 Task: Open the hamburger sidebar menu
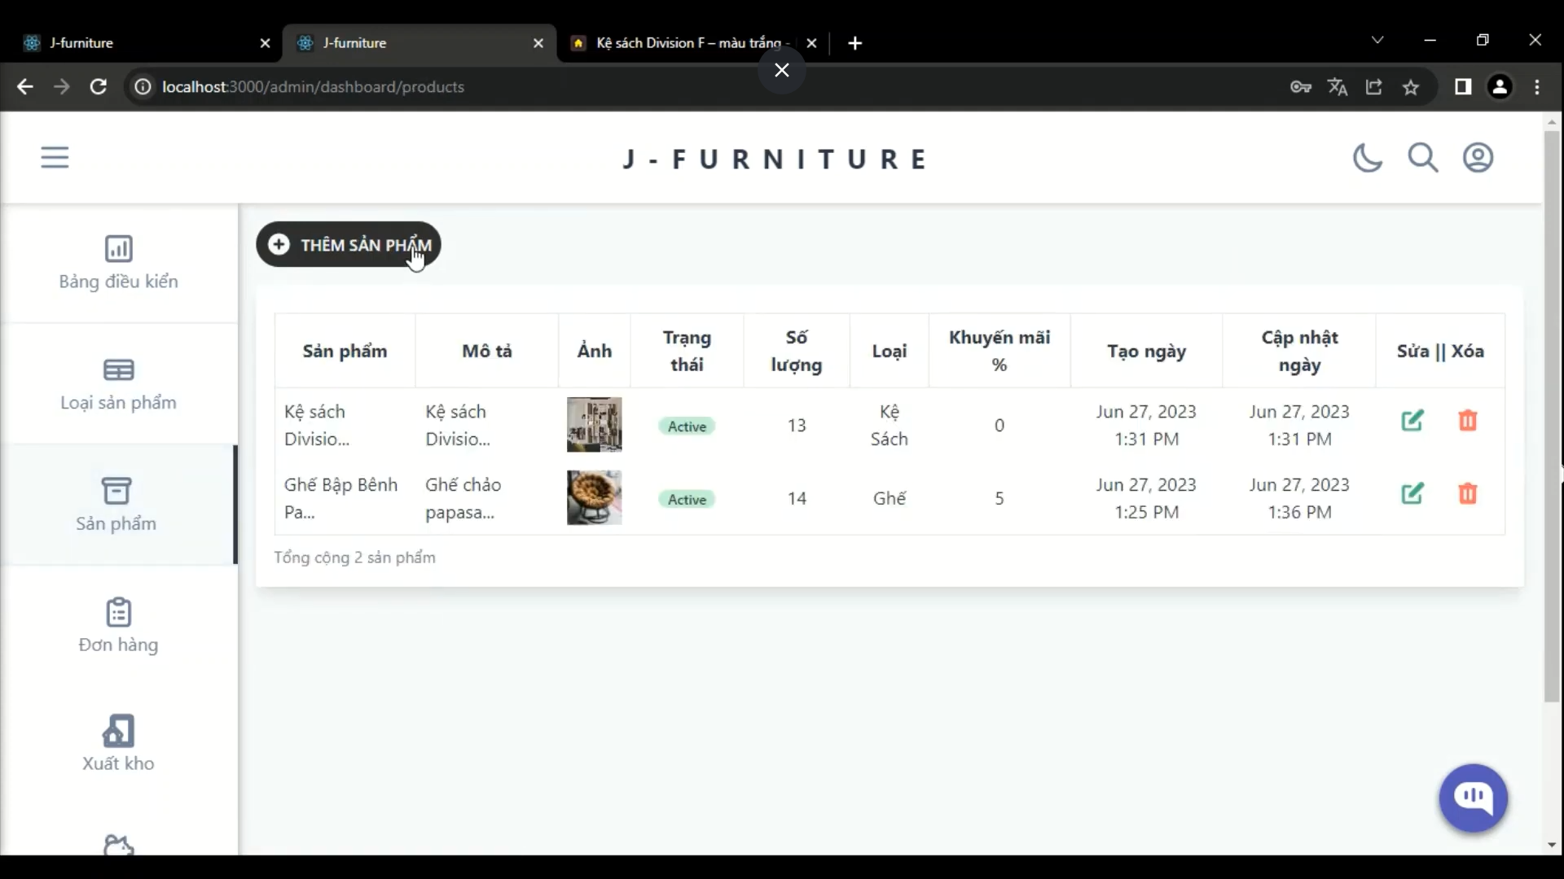point(55,157)
